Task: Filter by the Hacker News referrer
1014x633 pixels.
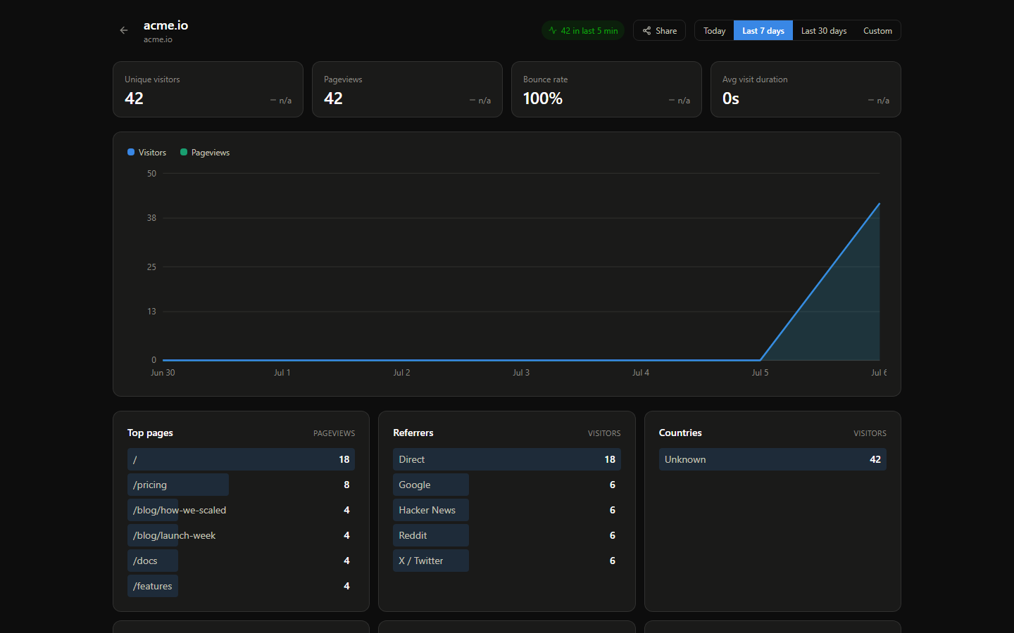Action: (507, 510)
